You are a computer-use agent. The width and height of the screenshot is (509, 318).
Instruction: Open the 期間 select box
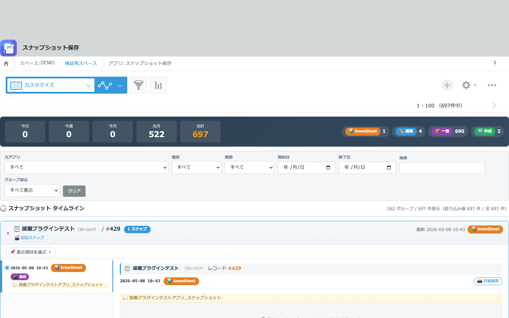pos(250,167)
